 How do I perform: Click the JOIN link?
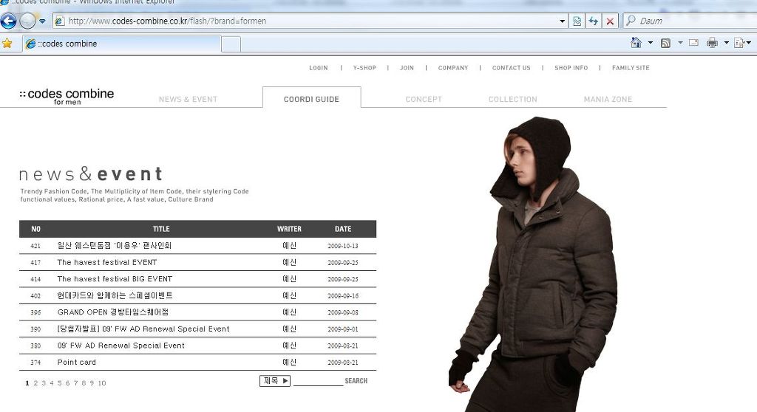(407, 68)
